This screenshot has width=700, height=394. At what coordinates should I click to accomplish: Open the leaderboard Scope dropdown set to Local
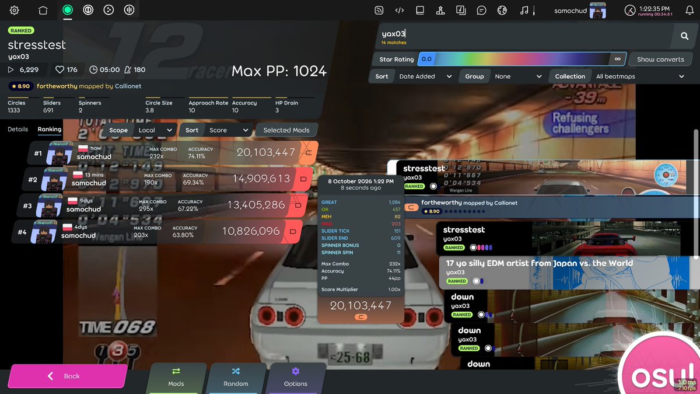[155, 130]
